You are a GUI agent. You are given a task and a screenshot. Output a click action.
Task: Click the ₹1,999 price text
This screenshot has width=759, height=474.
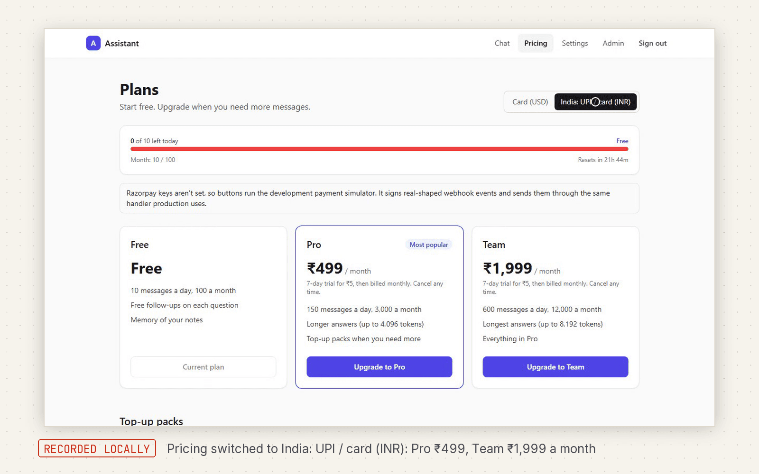coord(507,268)
